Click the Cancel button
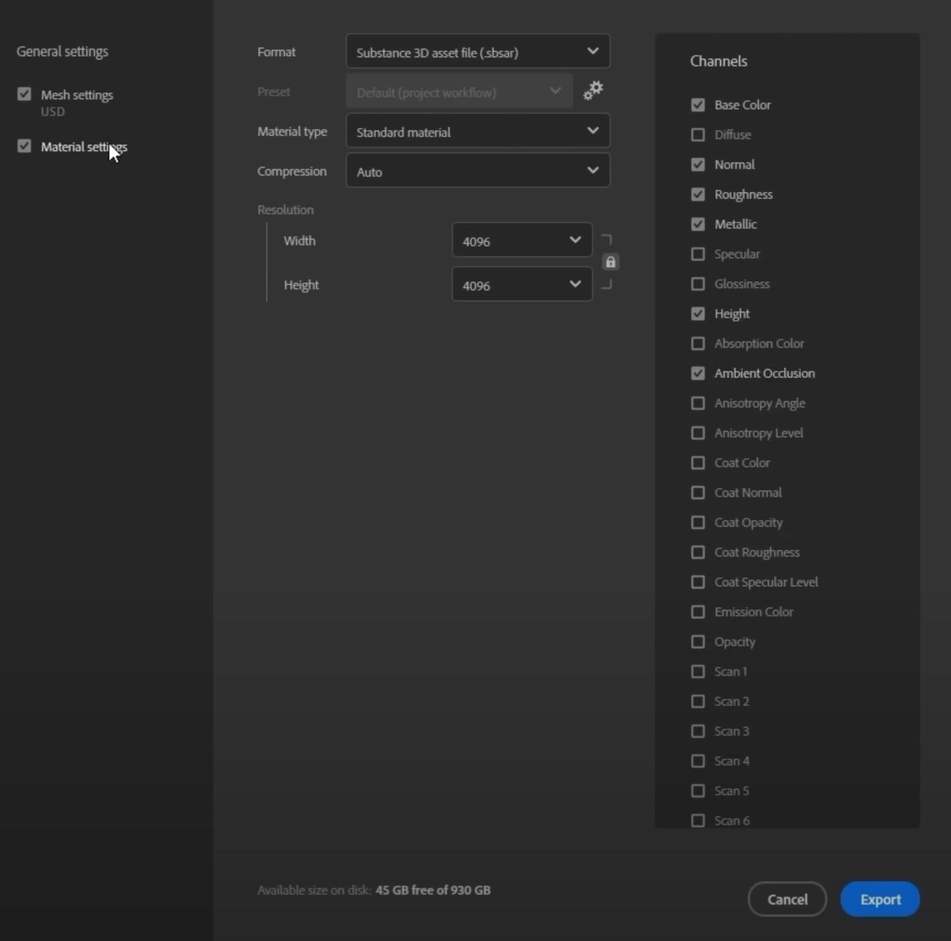This screenshot has height=941, width=951. pyautogui.click(x=788, y=899)
